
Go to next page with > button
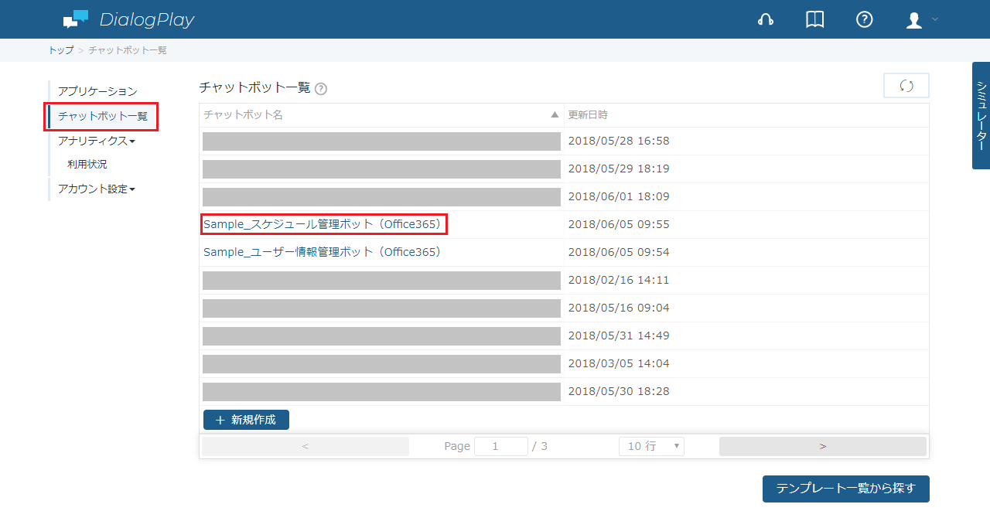tap(823, 446)
